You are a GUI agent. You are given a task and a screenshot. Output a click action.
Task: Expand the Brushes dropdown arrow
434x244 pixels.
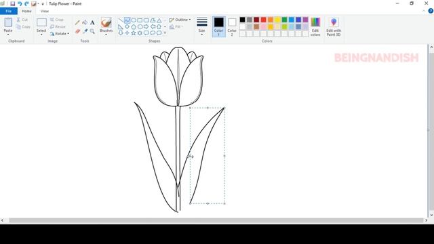(106, 35)
